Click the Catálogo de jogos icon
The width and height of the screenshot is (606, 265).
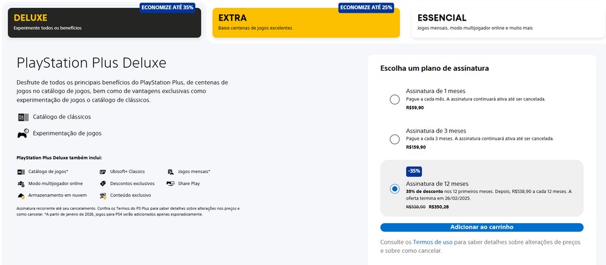tap(21, 172)
